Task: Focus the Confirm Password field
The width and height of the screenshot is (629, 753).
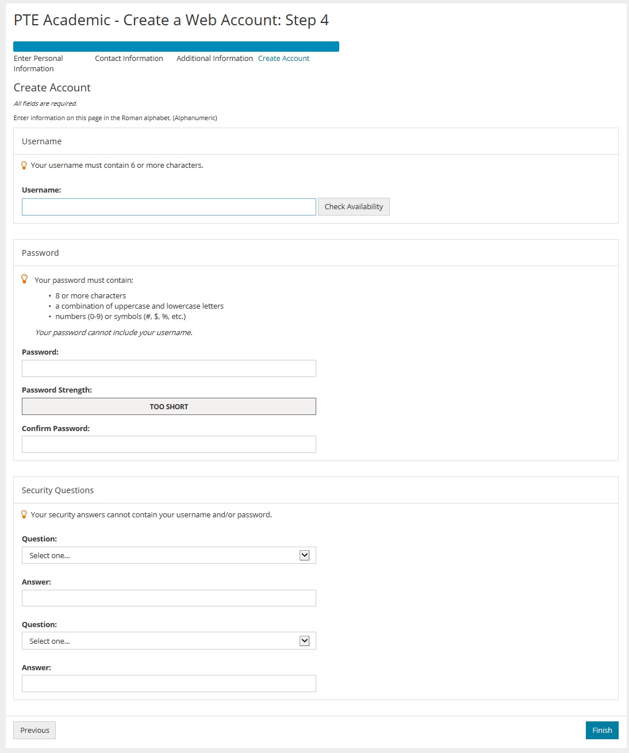Action: (x=169, y=444)
